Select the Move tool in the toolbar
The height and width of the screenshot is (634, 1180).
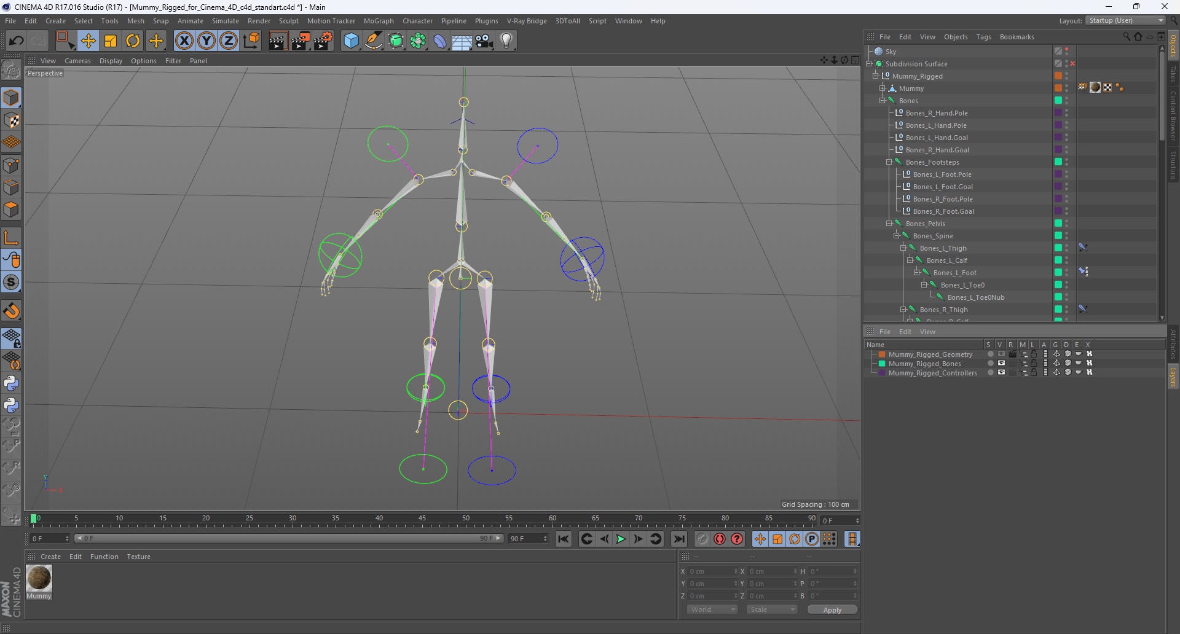tap(88, 41)
